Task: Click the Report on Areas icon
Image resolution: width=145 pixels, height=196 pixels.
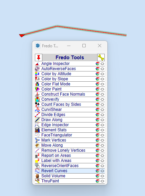Action: pos(37,156)
